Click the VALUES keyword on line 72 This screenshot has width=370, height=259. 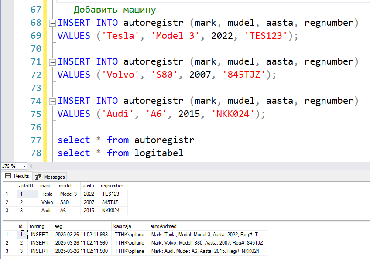point(74,75)
